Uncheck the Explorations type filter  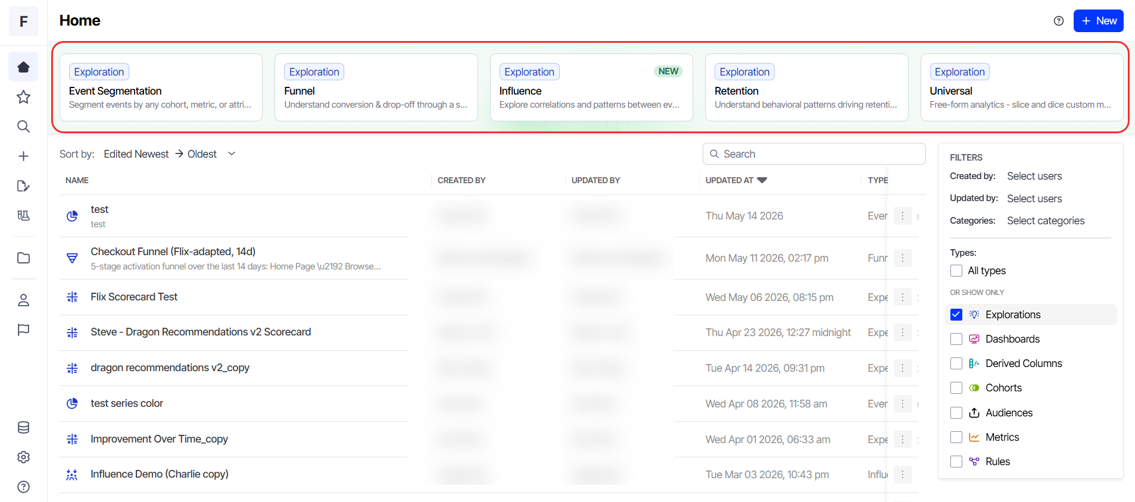tap(956, 315)
